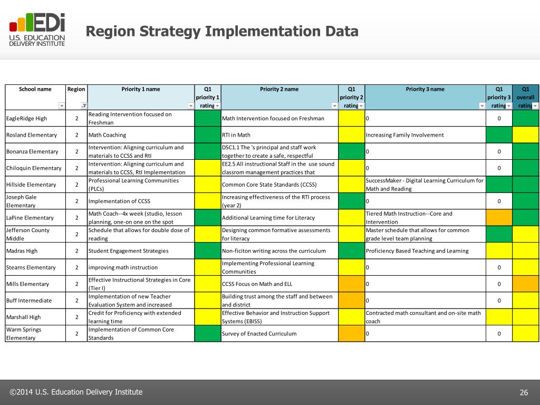540x405 pixels.
Task: Select the Mills Elementary school cell
Action: [35, 283]
